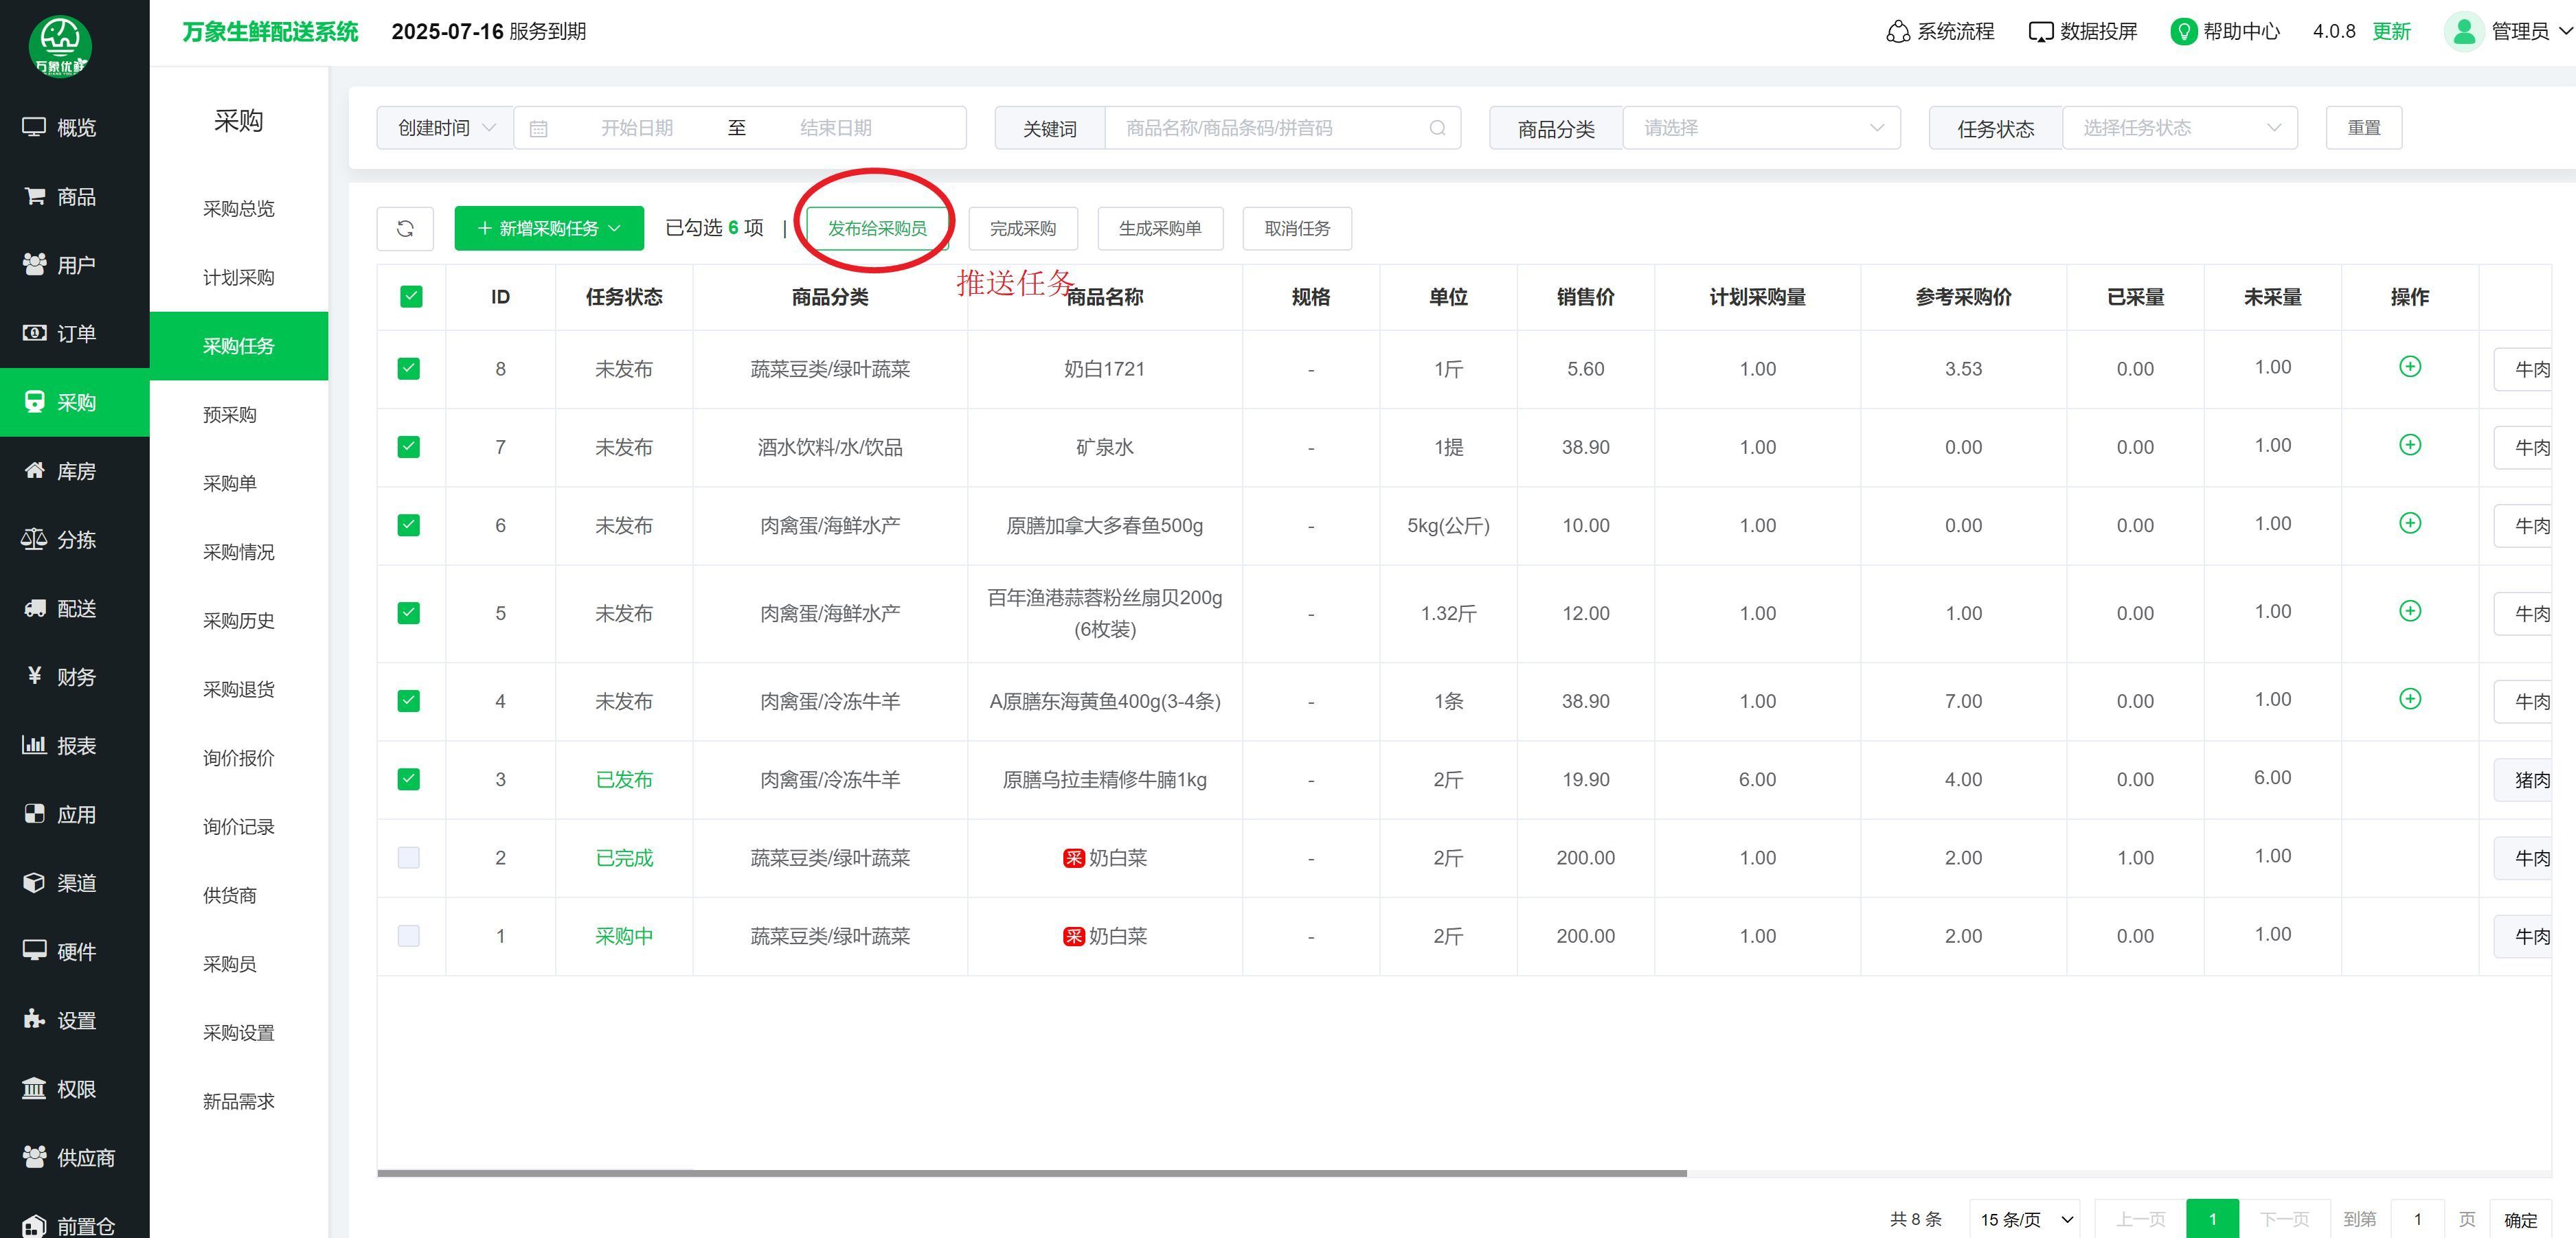
Task: Open the 选择任务状态 dropdown
Action: coord(2179,128)
